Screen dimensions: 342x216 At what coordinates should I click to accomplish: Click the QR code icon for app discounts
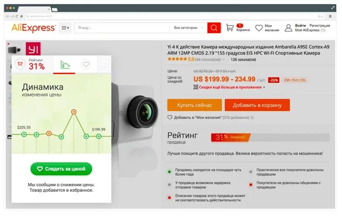[196, 87]
